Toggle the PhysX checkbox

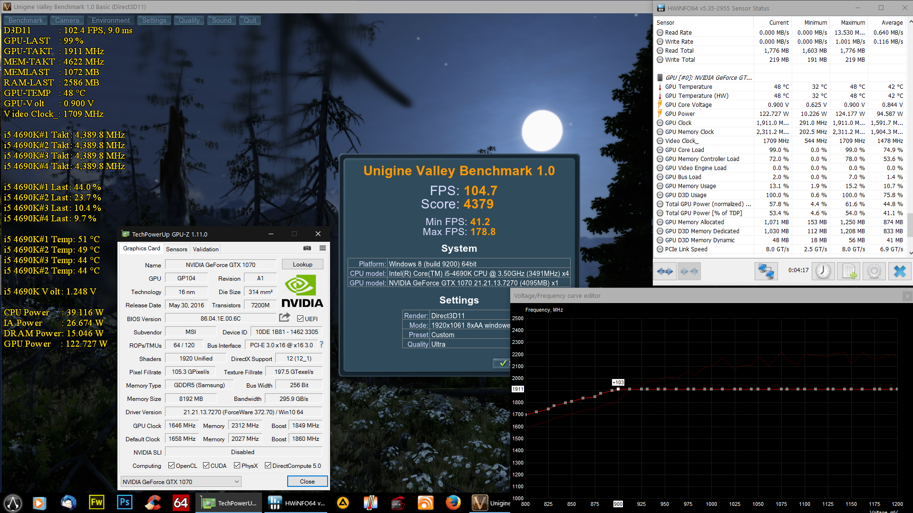click(237, 465)
